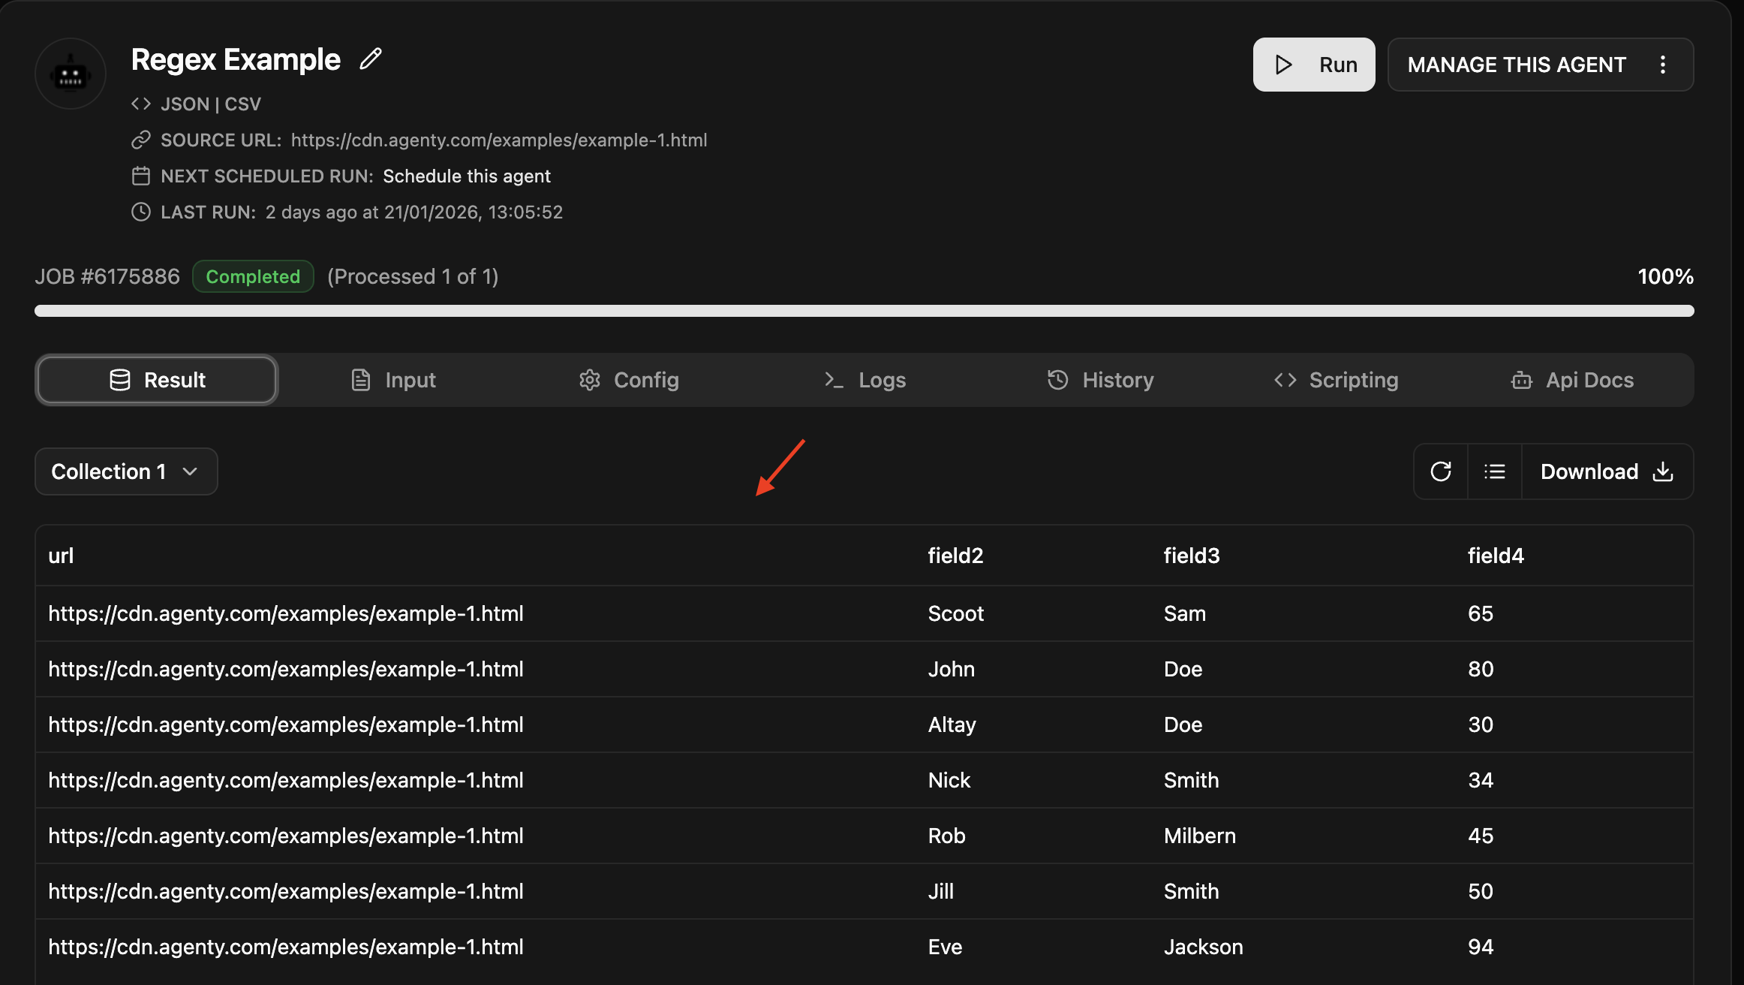
Task: Open the Config tab
Action: pos(629,380)
